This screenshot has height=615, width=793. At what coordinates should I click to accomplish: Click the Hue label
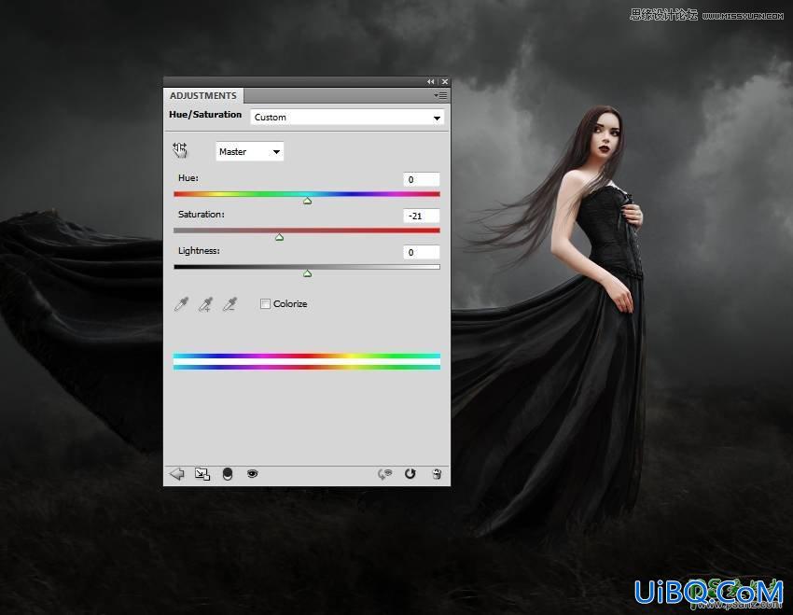[188, 178]
